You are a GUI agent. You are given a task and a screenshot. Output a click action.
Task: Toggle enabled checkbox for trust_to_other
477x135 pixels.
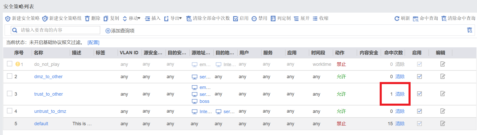point(419,94)
